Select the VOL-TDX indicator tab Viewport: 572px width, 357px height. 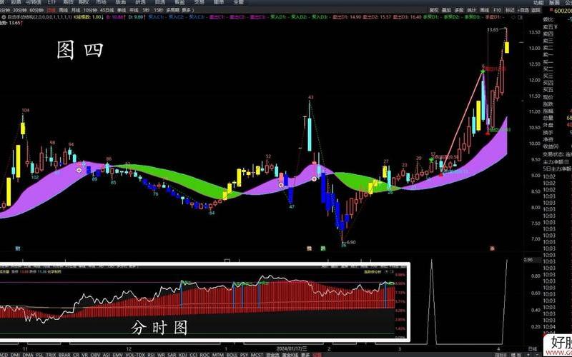coord(135,354)
